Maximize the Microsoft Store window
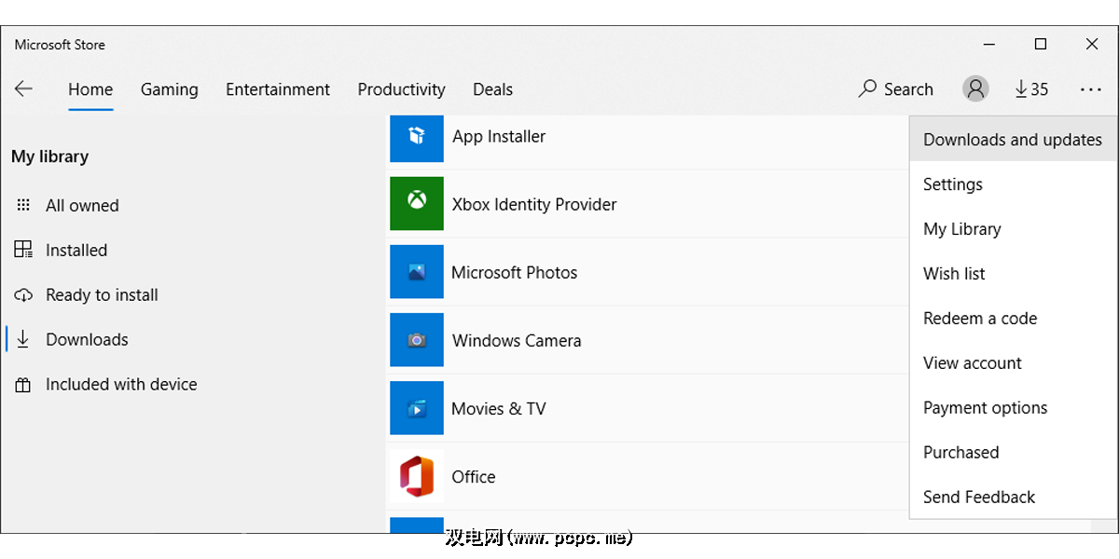 (1041, 44)
